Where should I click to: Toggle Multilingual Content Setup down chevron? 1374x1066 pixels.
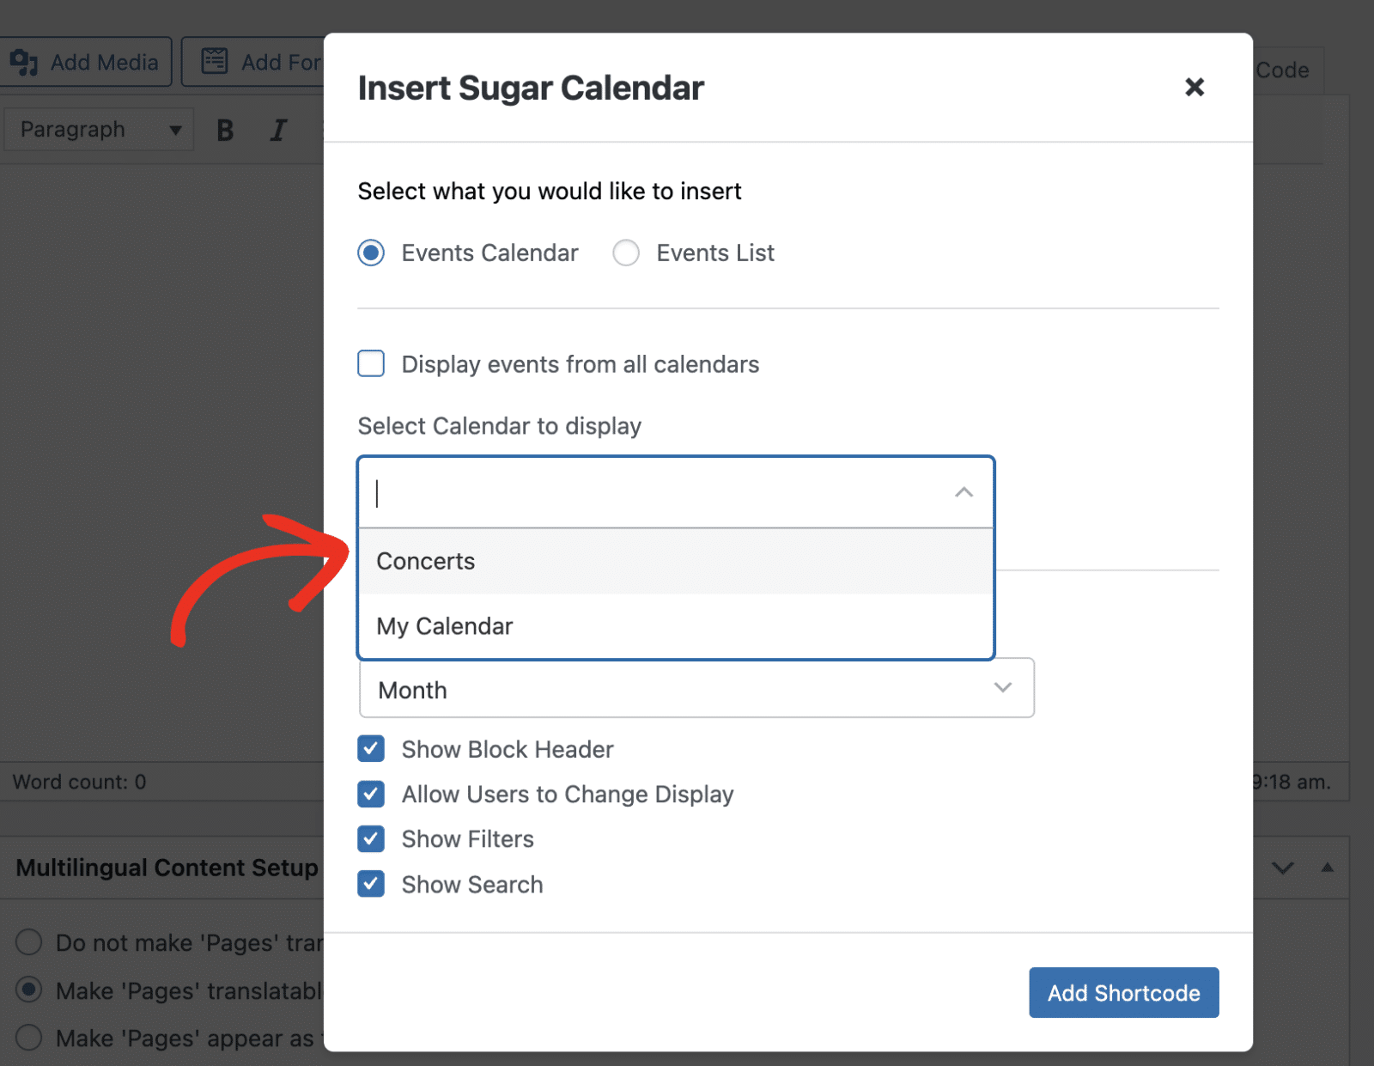point(1282,868)
